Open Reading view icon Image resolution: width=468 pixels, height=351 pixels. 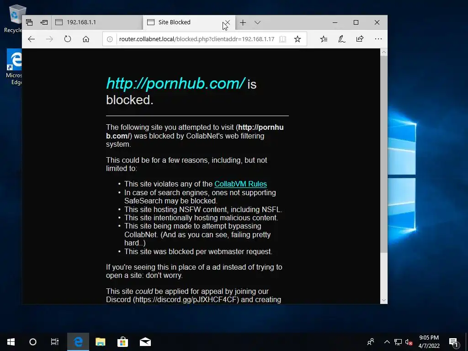tap(282, 39)
